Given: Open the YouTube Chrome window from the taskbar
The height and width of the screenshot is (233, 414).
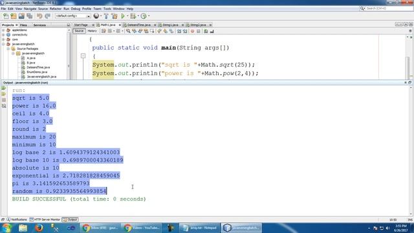Looking at the screenshot, I should (x=142, y=228).
